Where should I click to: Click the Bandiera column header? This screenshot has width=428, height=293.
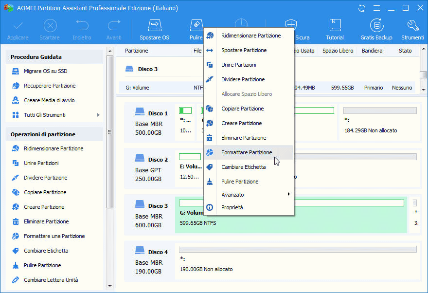click(372, 51)
